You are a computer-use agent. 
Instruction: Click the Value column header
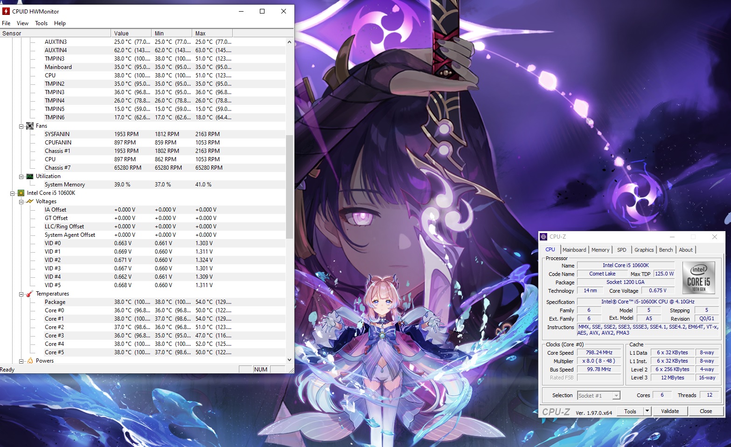click(131, 33)
